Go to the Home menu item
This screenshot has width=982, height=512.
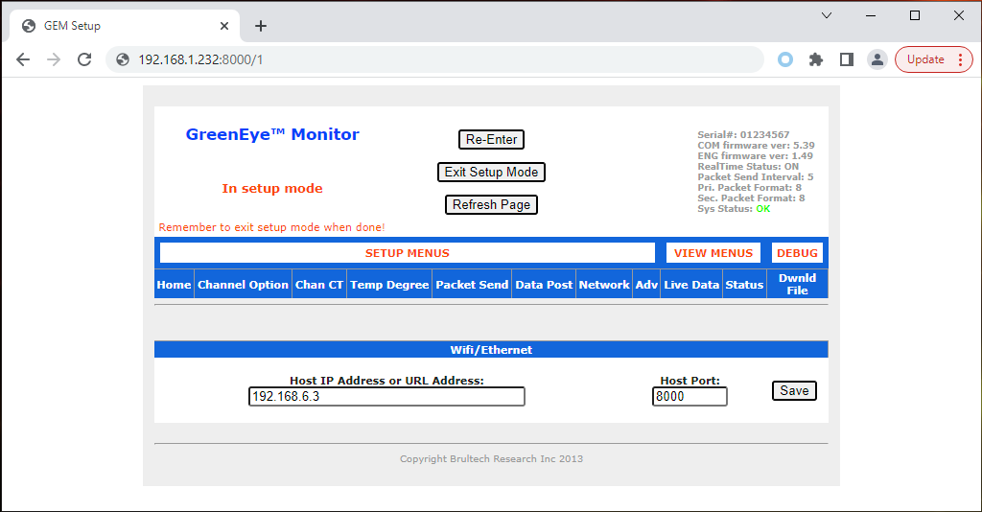point(175,284)
